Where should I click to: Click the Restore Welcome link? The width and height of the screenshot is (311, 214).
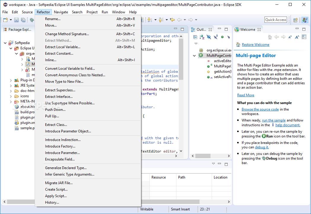point(256,45)
